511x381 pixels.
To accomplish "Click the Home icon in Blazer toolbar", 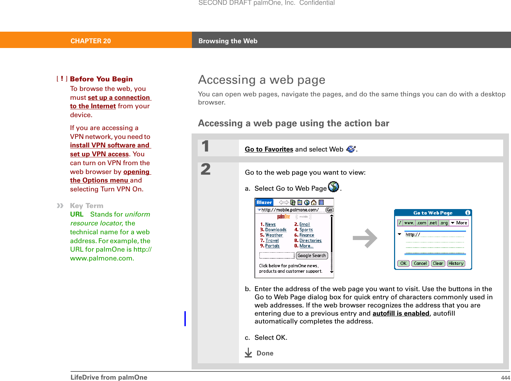I will (314, 202).
